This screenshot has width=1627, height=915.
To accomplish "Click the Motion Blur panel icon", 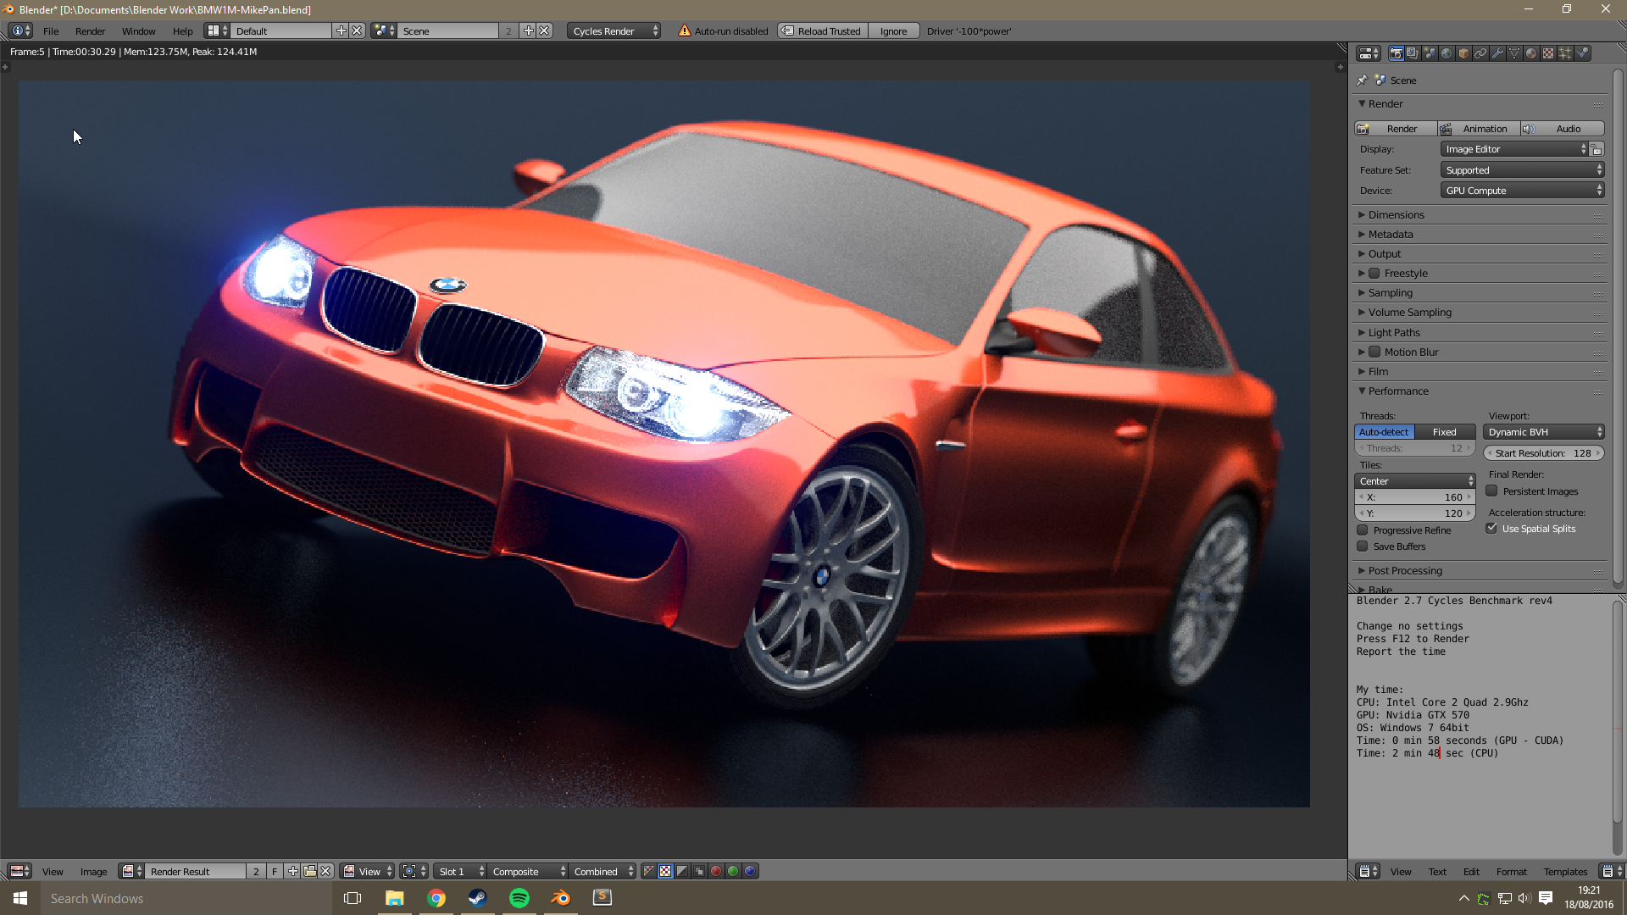I will 1377,351.
